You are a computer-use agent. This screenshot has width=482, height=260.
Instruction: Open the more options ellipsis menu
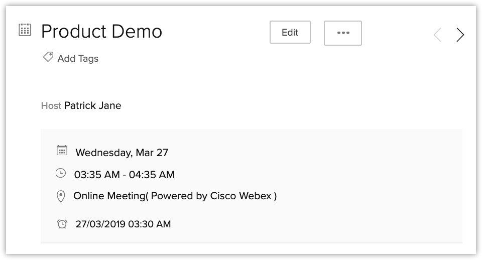(343, 33)
